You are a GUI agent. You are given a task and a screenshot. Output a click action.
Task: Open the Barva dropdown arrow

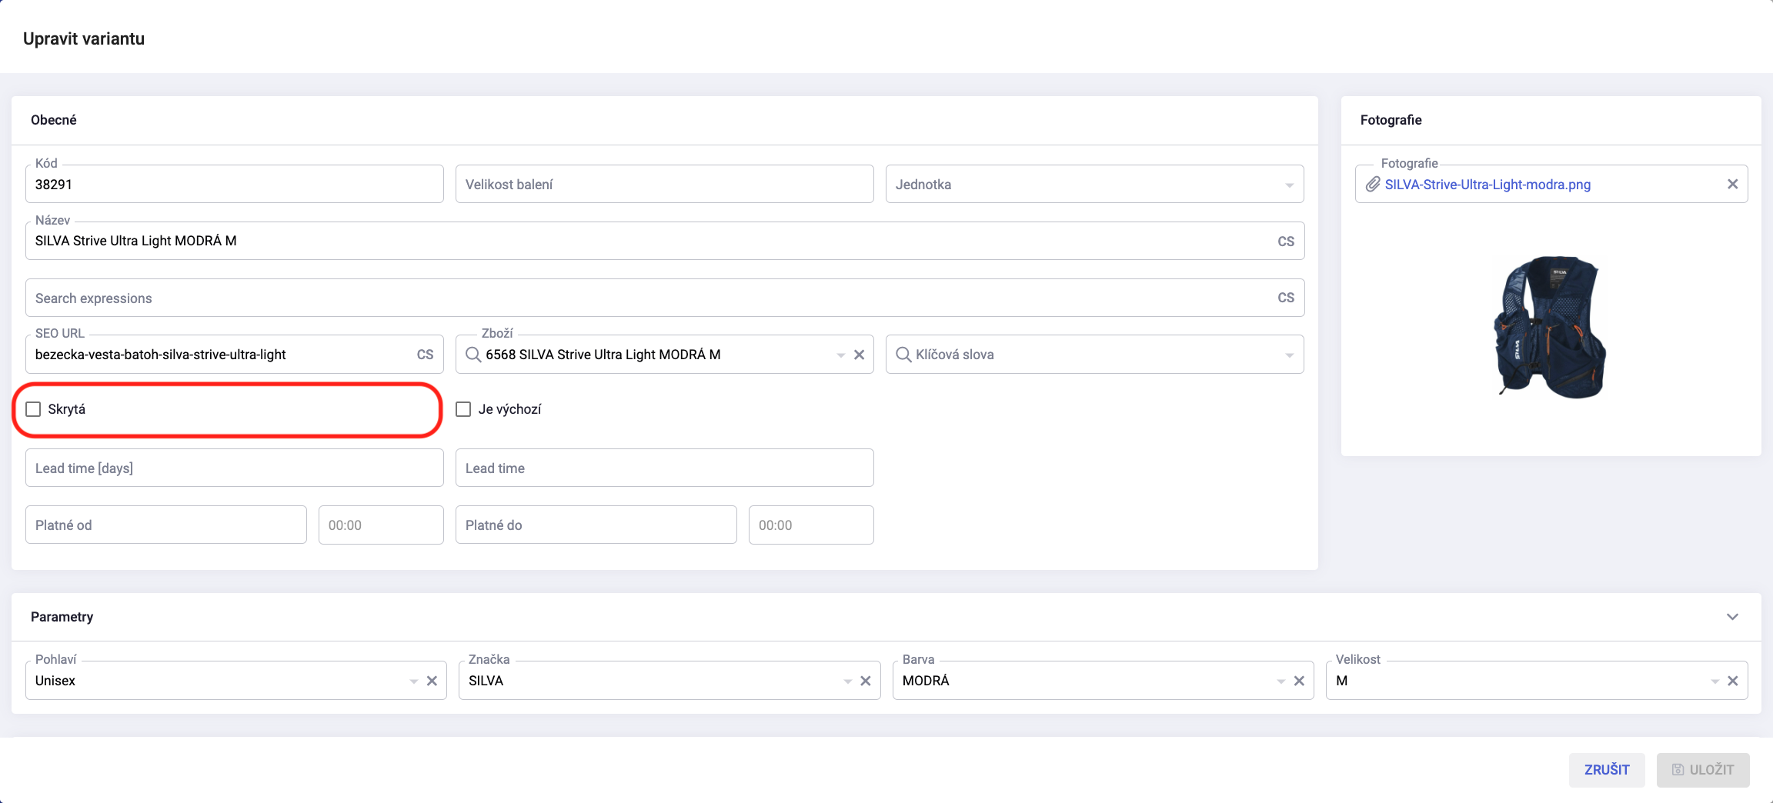click(x=1280, y=681)
